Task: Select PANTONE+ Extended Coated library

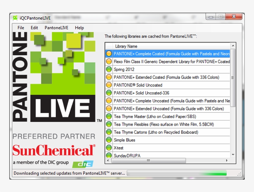Action: point(168,77)
